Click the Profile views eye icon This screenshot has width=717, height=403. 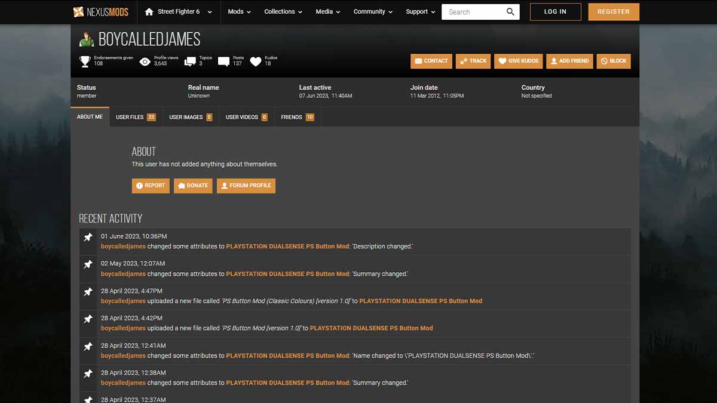coord(145,61)
